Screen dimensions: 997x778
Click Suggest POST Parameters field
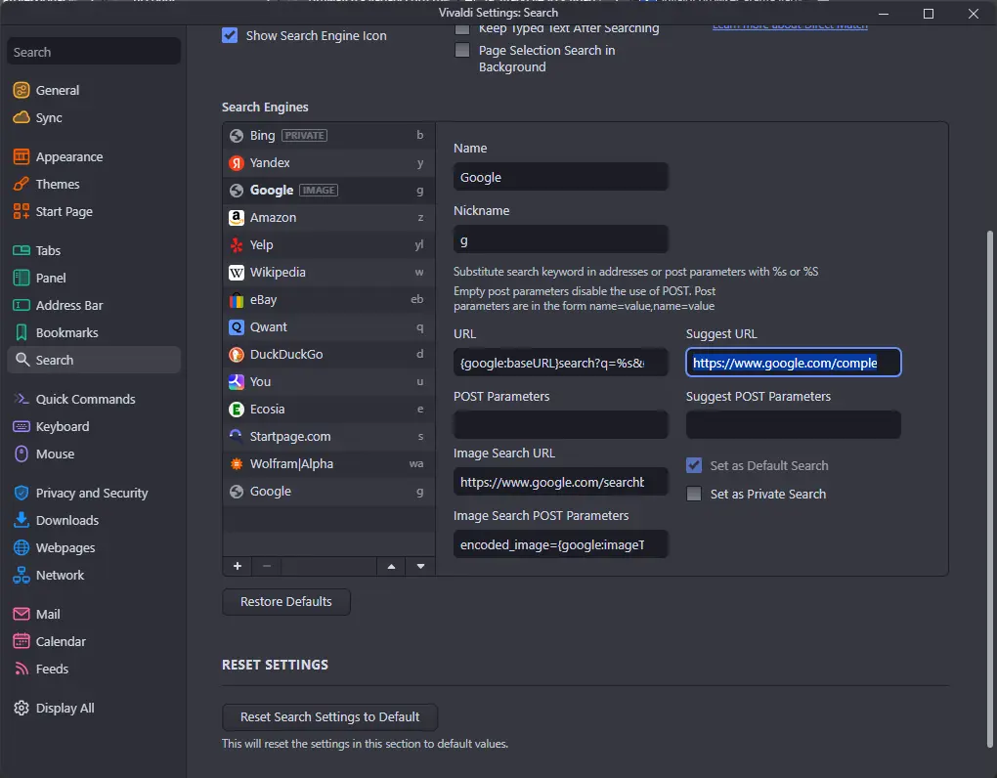(793, 424)
